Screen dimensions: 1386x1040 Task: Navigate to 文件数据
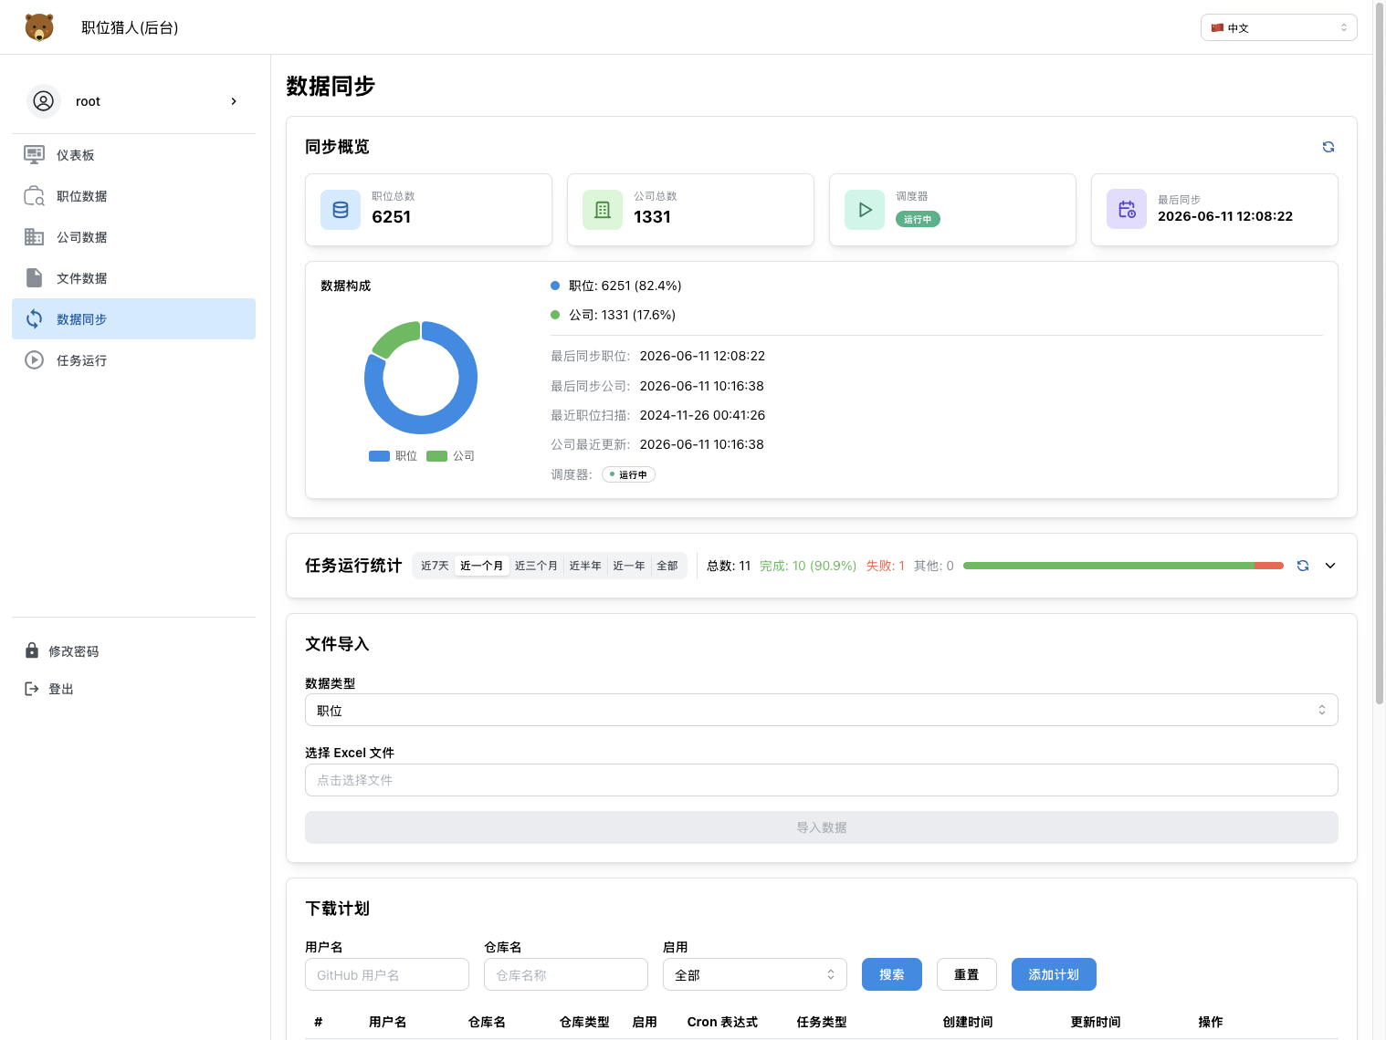(x=133, y=278)
